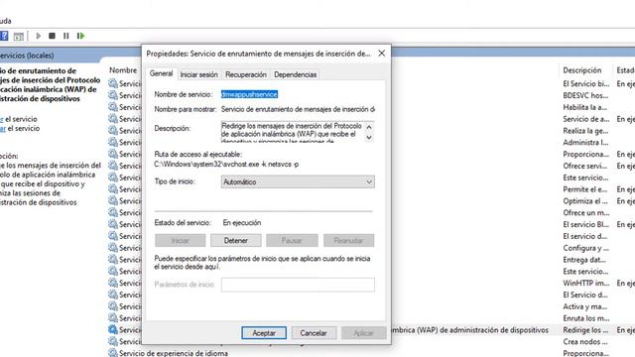
Task: Select gear icon of row described 'Habilita la a...'
Action: tap(113, 107)
